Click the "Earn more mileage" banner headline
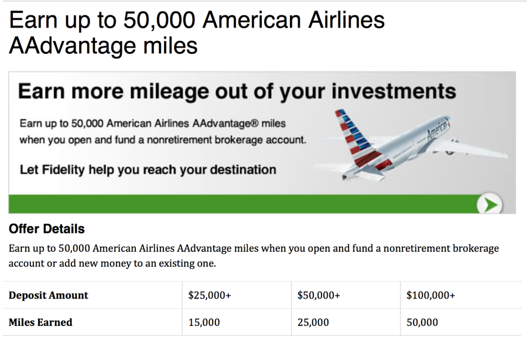This screenshot has width=527, height=343. tap(237, 92)
